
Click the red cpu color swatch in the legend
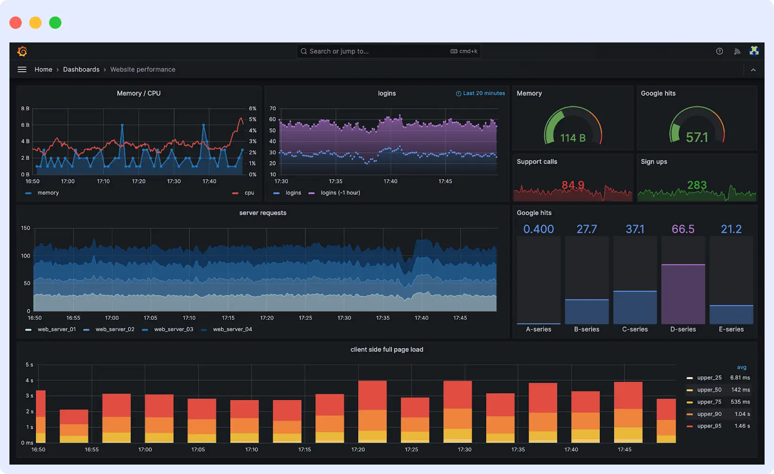click(x=235, y=192)
